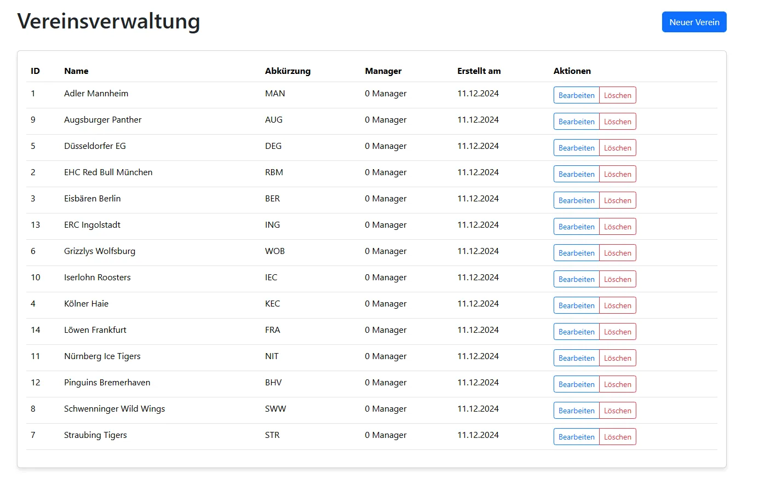Click ID 14 in Löwen Frankfurt row
This screenshot has width=782, height=485.
coord(36,330)
